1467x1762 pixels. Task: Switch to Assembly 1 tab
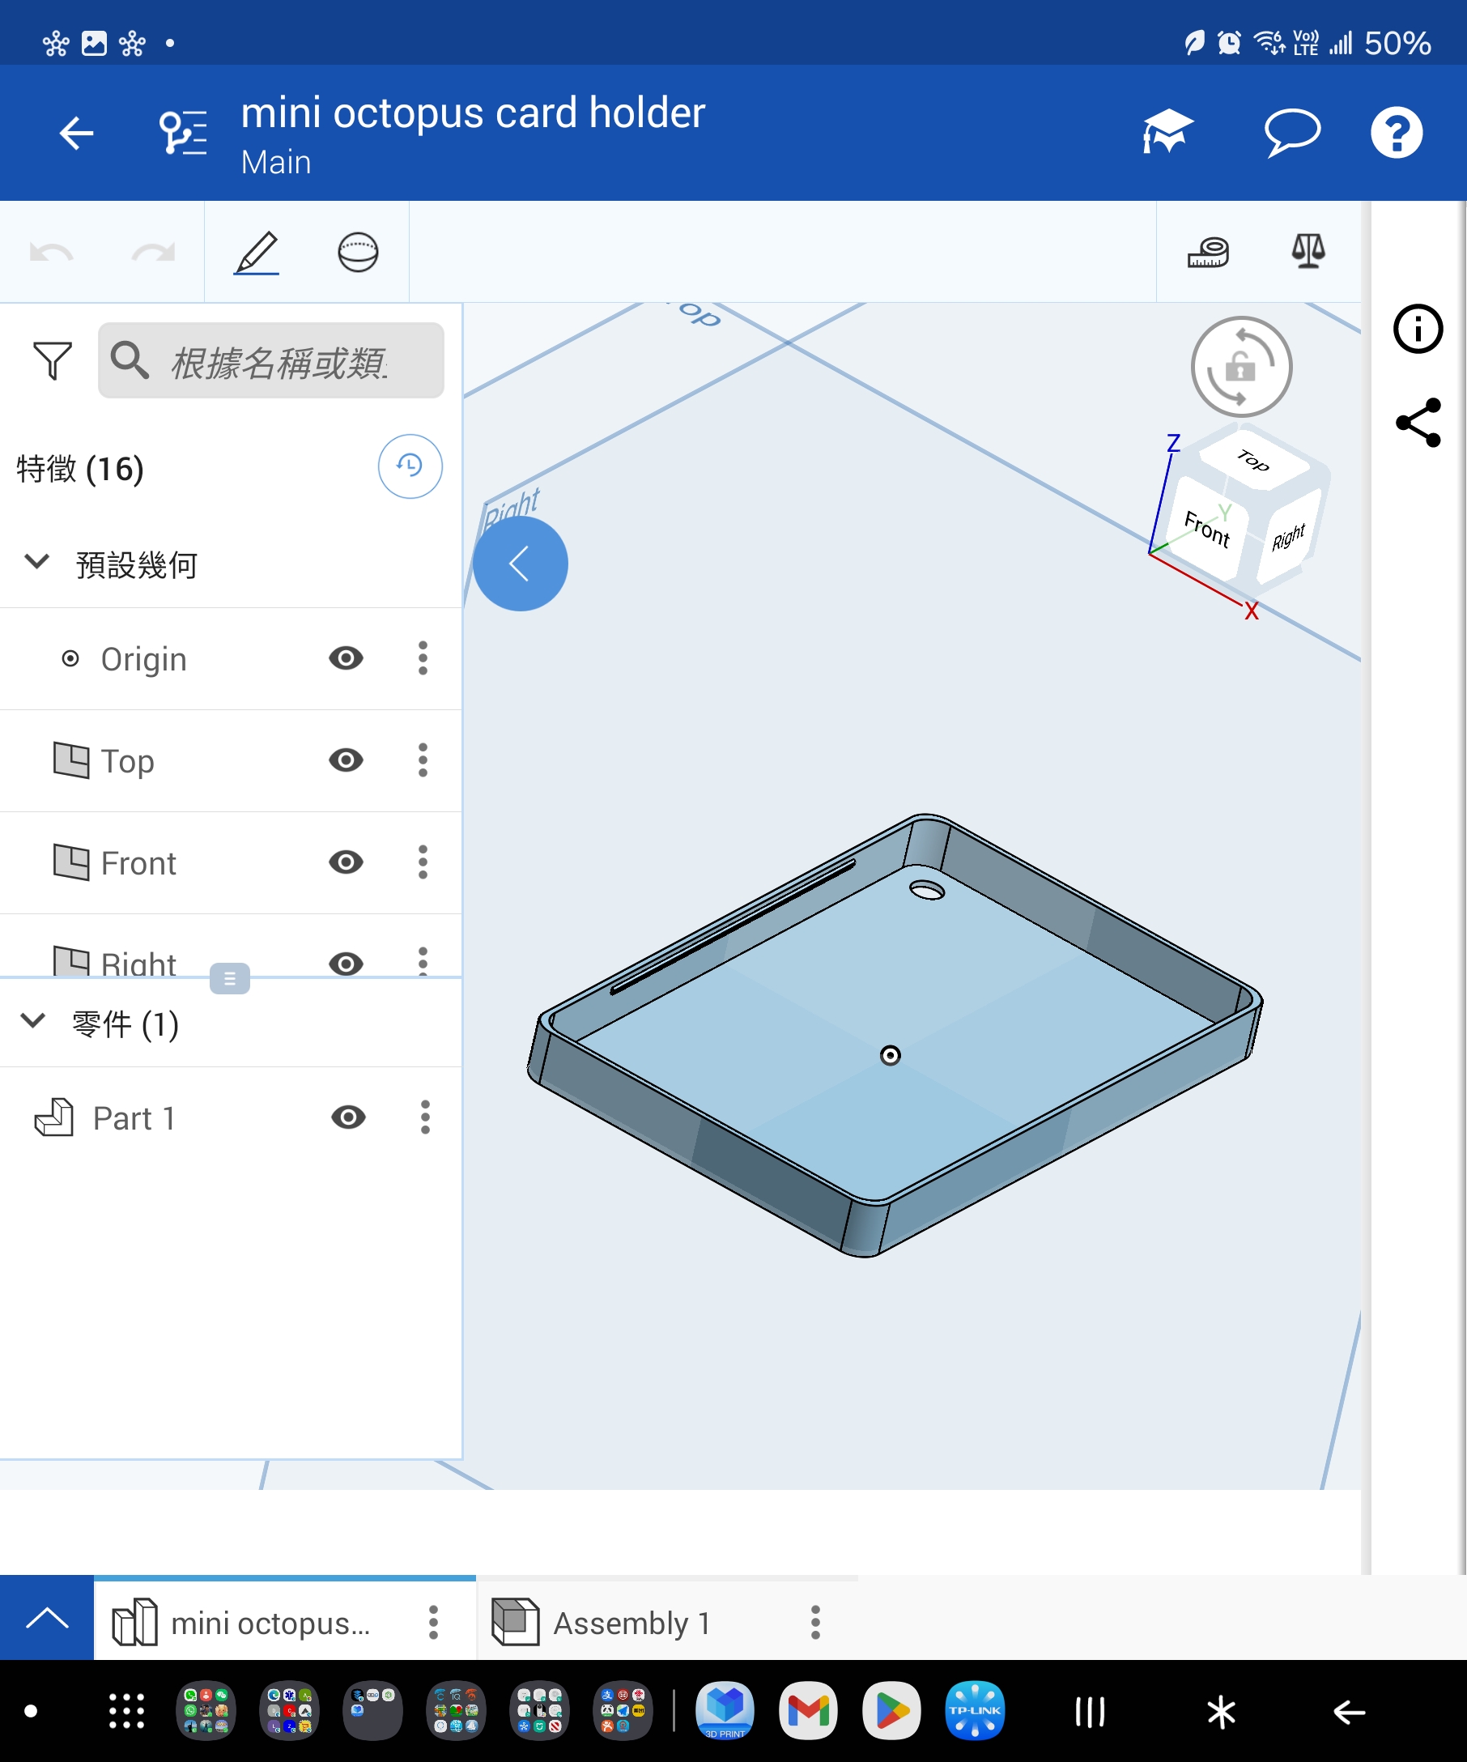(x=631, y=1623)
